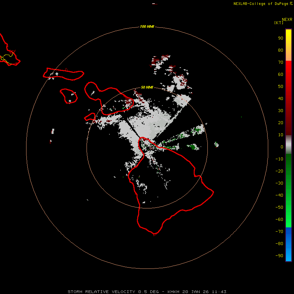Click the 90 value on velocity scale
Screen dimensions: 294x294
(x=281, y=38)
